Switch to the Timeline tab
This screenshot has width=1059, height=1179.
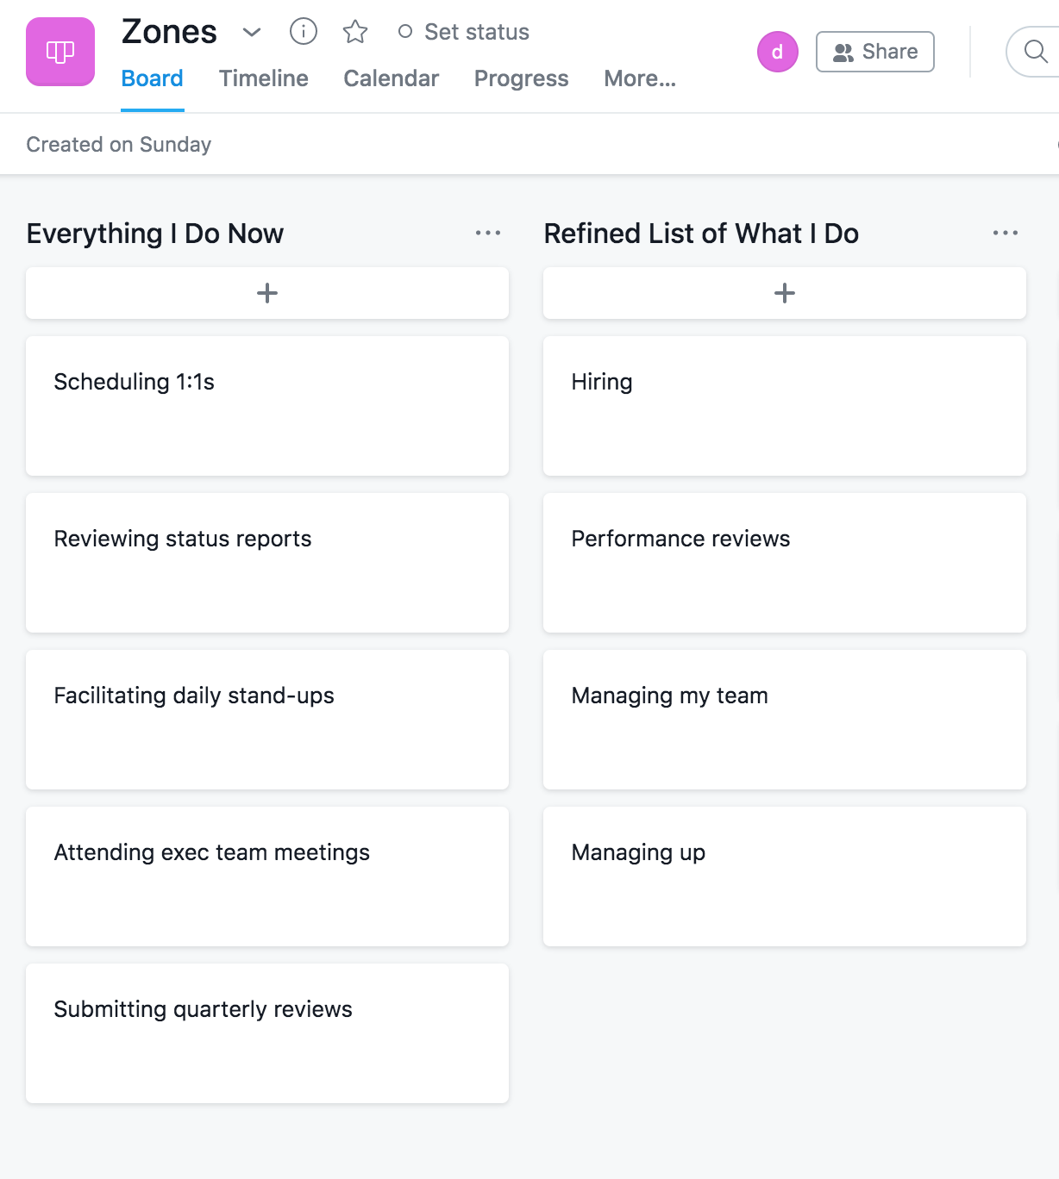(264, 78)
